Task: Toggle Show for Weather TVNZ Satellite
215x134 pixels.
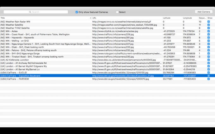Action: [209, 28]
